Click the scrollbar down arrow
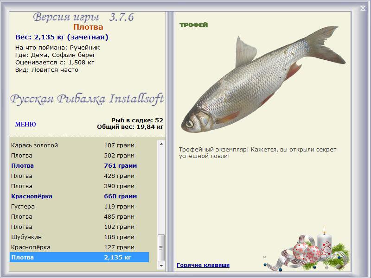Viewport: 371px width, 278px height. click(161, 265)
